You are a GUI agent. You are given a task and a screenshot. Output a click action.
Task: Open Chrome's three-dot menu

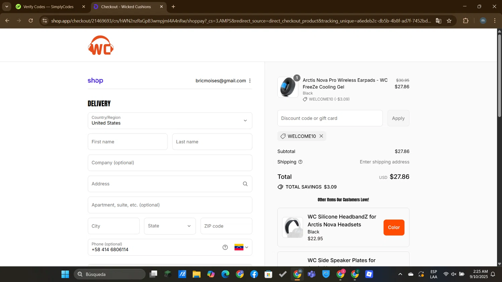point(495,21)
